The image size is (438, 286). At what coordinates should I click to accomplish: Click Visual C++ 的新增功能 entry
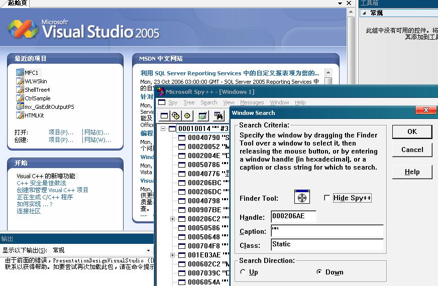46,176
